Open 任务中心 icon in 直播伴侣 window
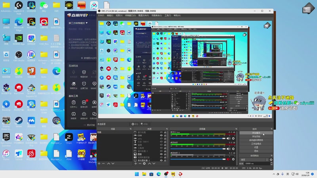This screenshot has height=178, width=317. [74, 104]
